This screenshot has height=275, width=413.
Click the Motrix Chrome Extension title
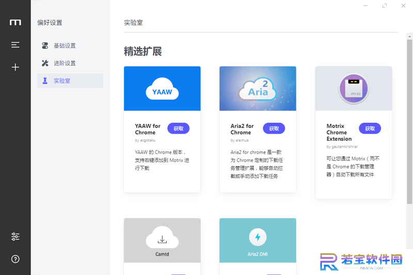[339, 133]
